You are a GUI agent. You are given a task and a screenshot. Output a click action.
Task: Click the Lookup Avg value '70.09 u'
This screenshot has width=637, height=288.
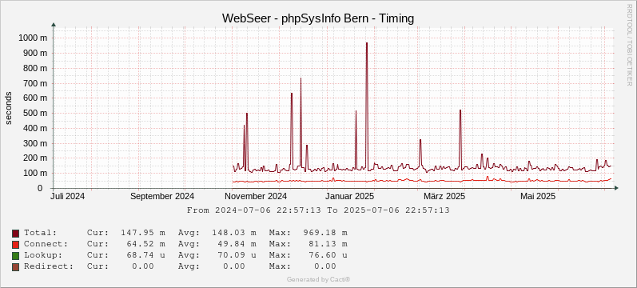[237, 255]
